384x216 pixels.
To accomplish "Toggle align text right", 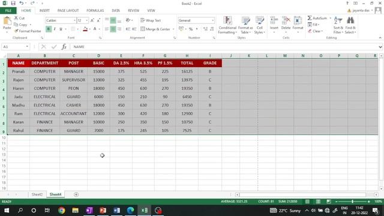I will [x=119, y=29].
